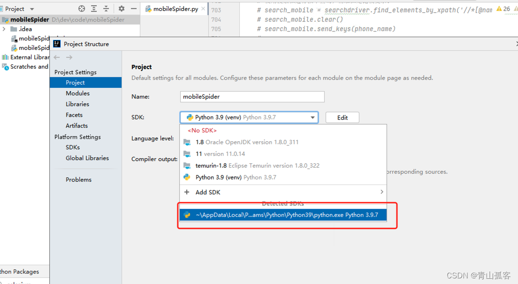Click the Scratches and Consoles icon
Viewport: 518px width, 284px height.
6,67
